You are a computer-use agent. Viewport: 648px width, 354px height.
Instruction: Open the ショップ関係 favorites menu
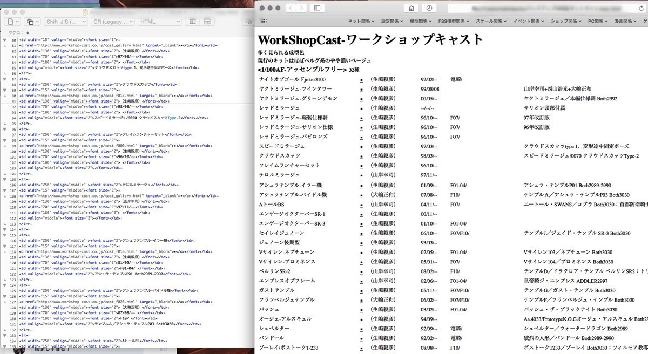[566, 21]
